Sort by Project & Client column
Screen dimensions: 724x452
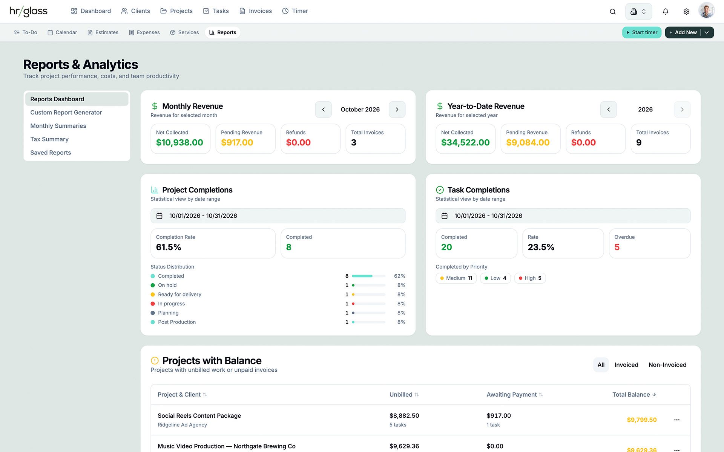(182, 395)
